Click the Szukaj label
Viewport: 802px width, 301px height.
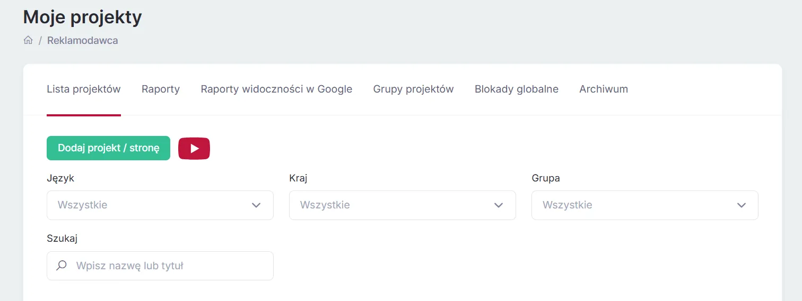tap(62, 239)
